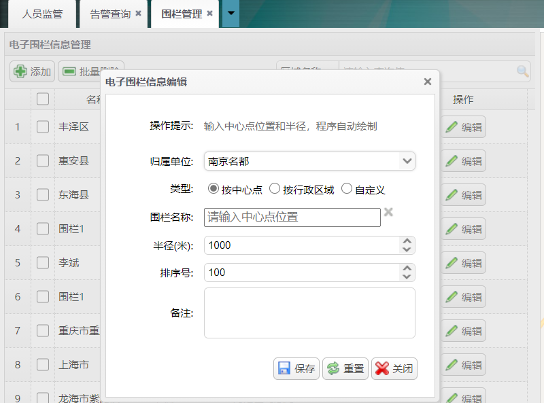
Task: Select the 按中心点 radio option
Action: coord(213,189)
